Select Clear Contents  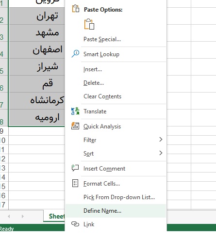click(116, 96)
